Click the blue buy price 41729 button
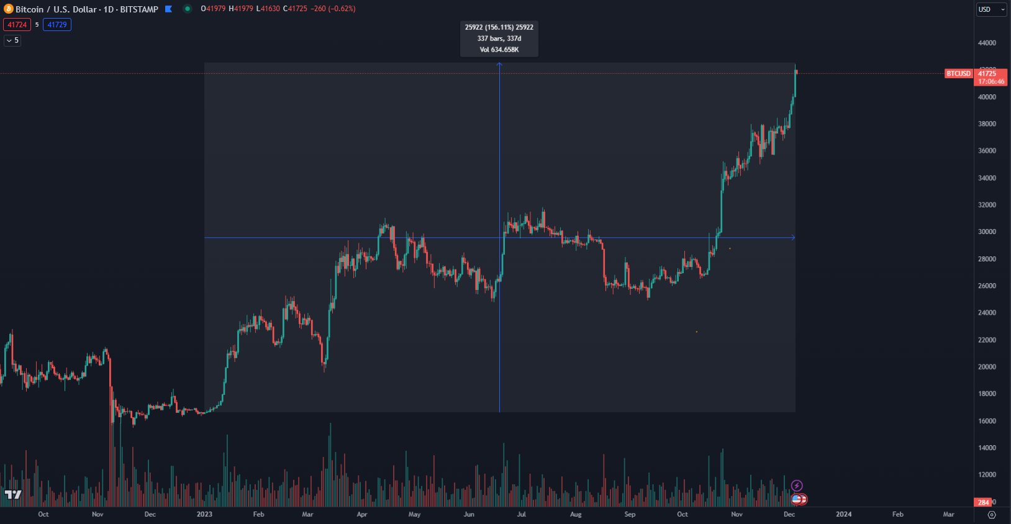This screenshot has height=524, width=1011. pyautogui.click(x=57, y=25)
